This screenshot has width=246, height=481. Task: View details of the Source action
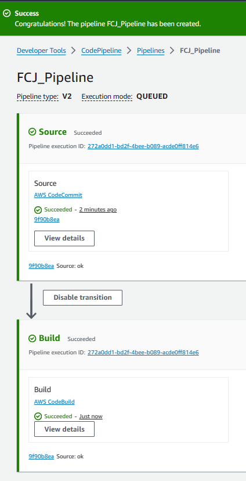click(64, 238)
